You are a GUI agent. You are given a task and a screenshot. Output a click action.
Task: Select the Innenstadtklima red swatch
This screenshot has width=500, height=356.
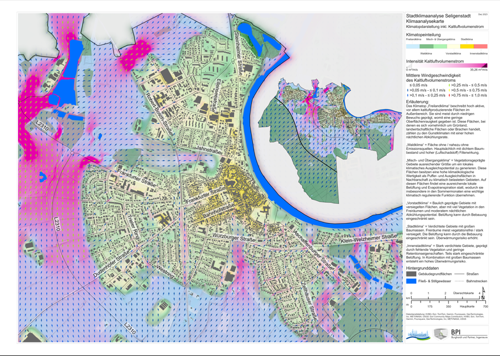[480, 47]
